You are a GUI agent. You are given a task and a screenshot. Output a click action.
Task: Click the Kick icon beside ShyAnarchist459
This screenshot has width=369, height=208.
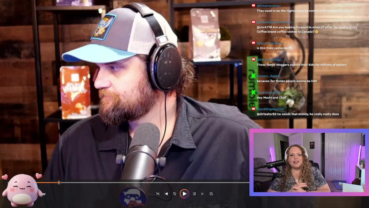click(x=253, y=92)
